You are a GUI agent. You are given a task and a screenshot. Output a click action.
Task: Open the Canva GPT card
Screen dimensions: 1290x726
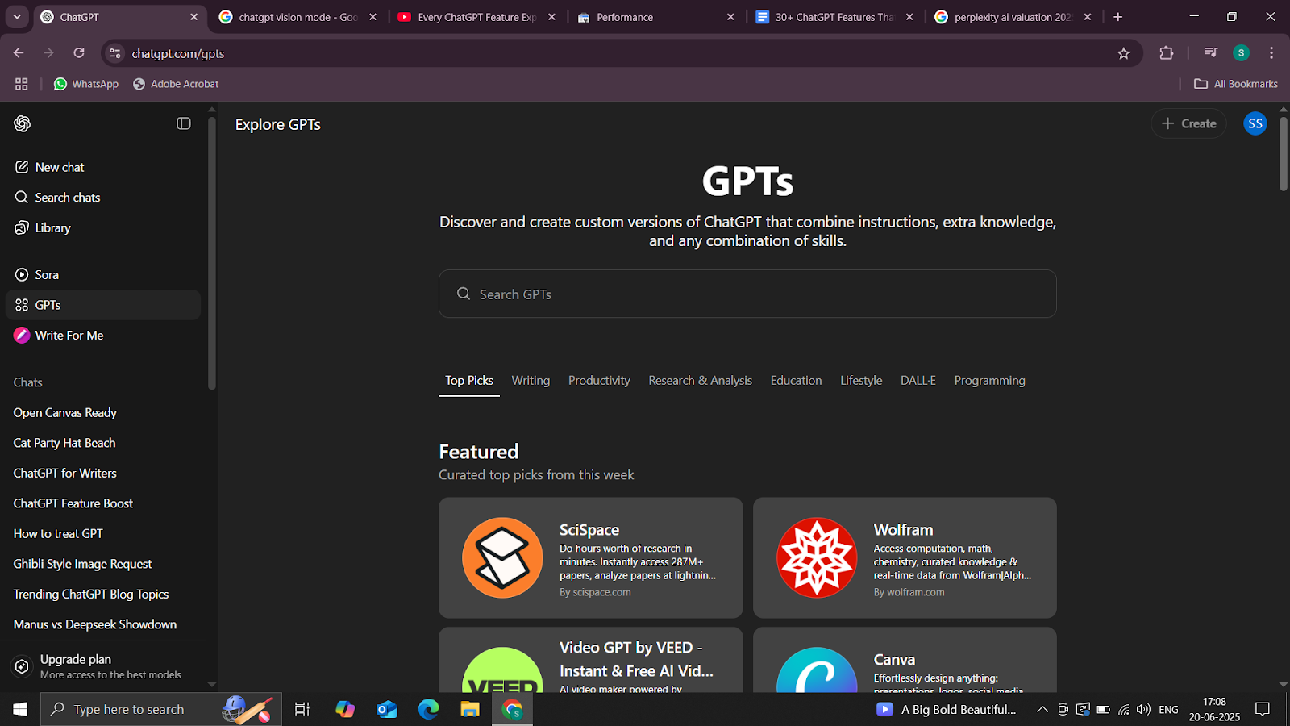pos(905,660)
